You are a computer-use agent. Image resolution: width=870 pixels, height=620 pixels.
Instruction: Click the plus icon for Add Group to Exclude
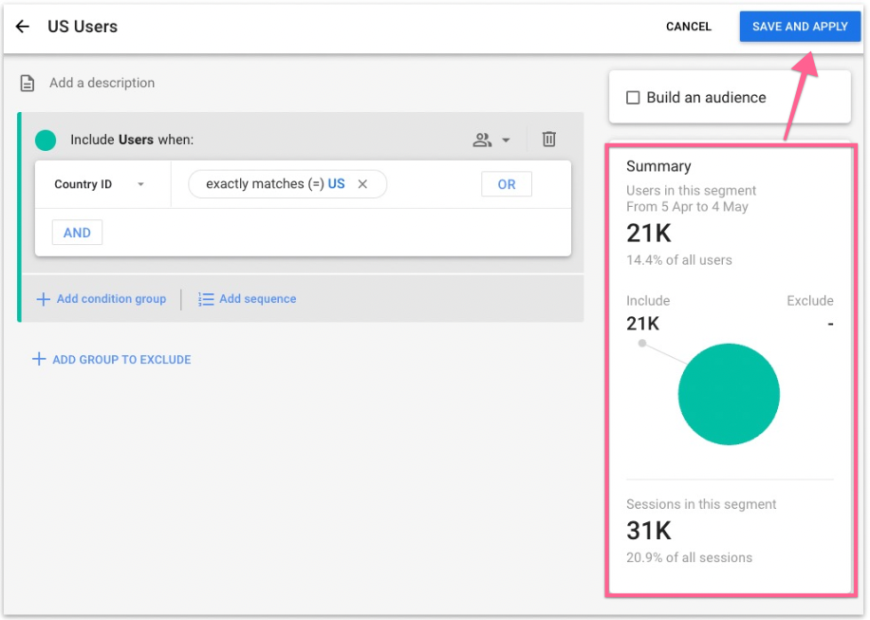click(x=39, y=360)
